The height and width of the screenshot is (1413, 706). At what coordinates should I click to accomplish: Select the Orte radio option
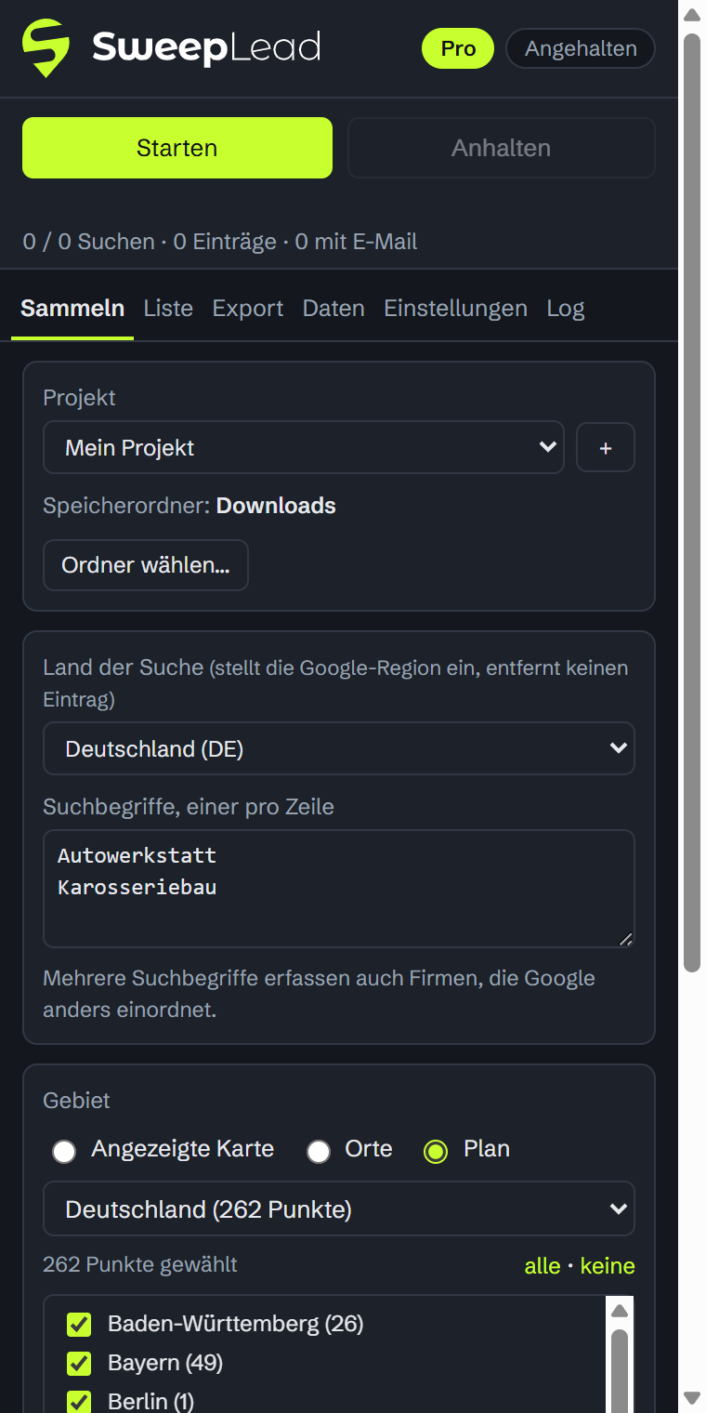point(319,1152)
